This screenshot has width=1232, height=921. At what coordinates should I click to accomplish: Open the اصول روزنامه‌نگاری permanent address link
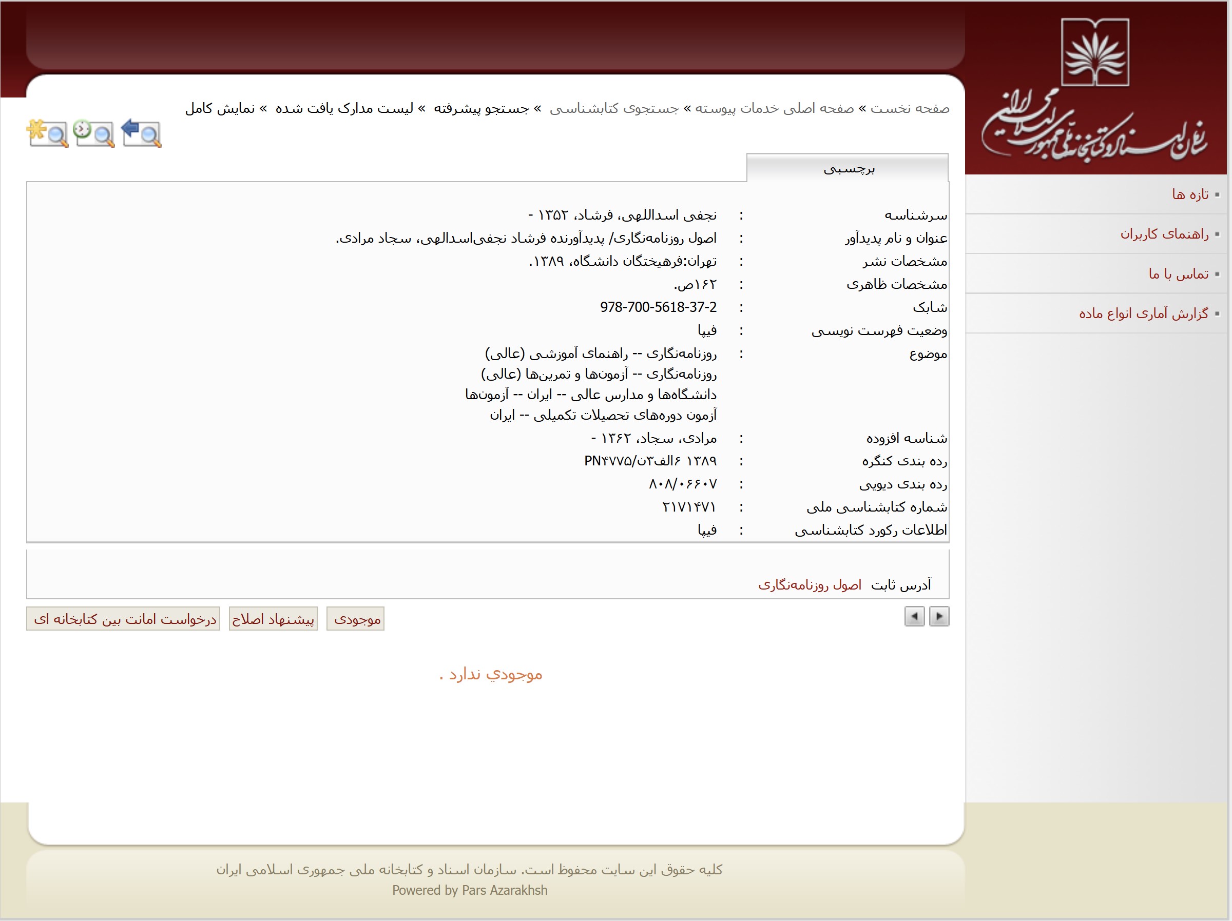[810, 585]
